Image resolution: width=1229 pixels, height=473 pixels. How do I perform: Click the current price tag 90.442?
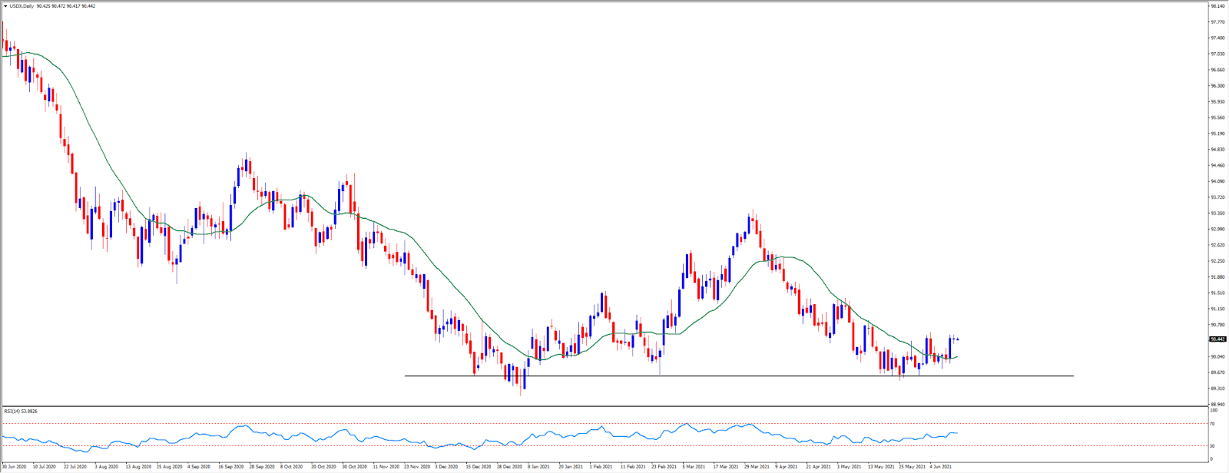point(1217,339)
